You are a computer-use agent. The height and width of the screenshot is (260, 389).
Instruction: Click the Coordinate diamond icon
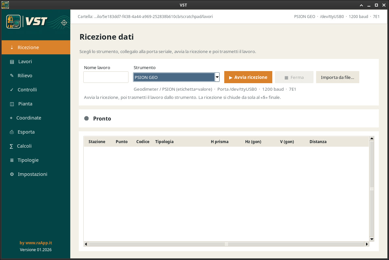[x=11, y=118]
